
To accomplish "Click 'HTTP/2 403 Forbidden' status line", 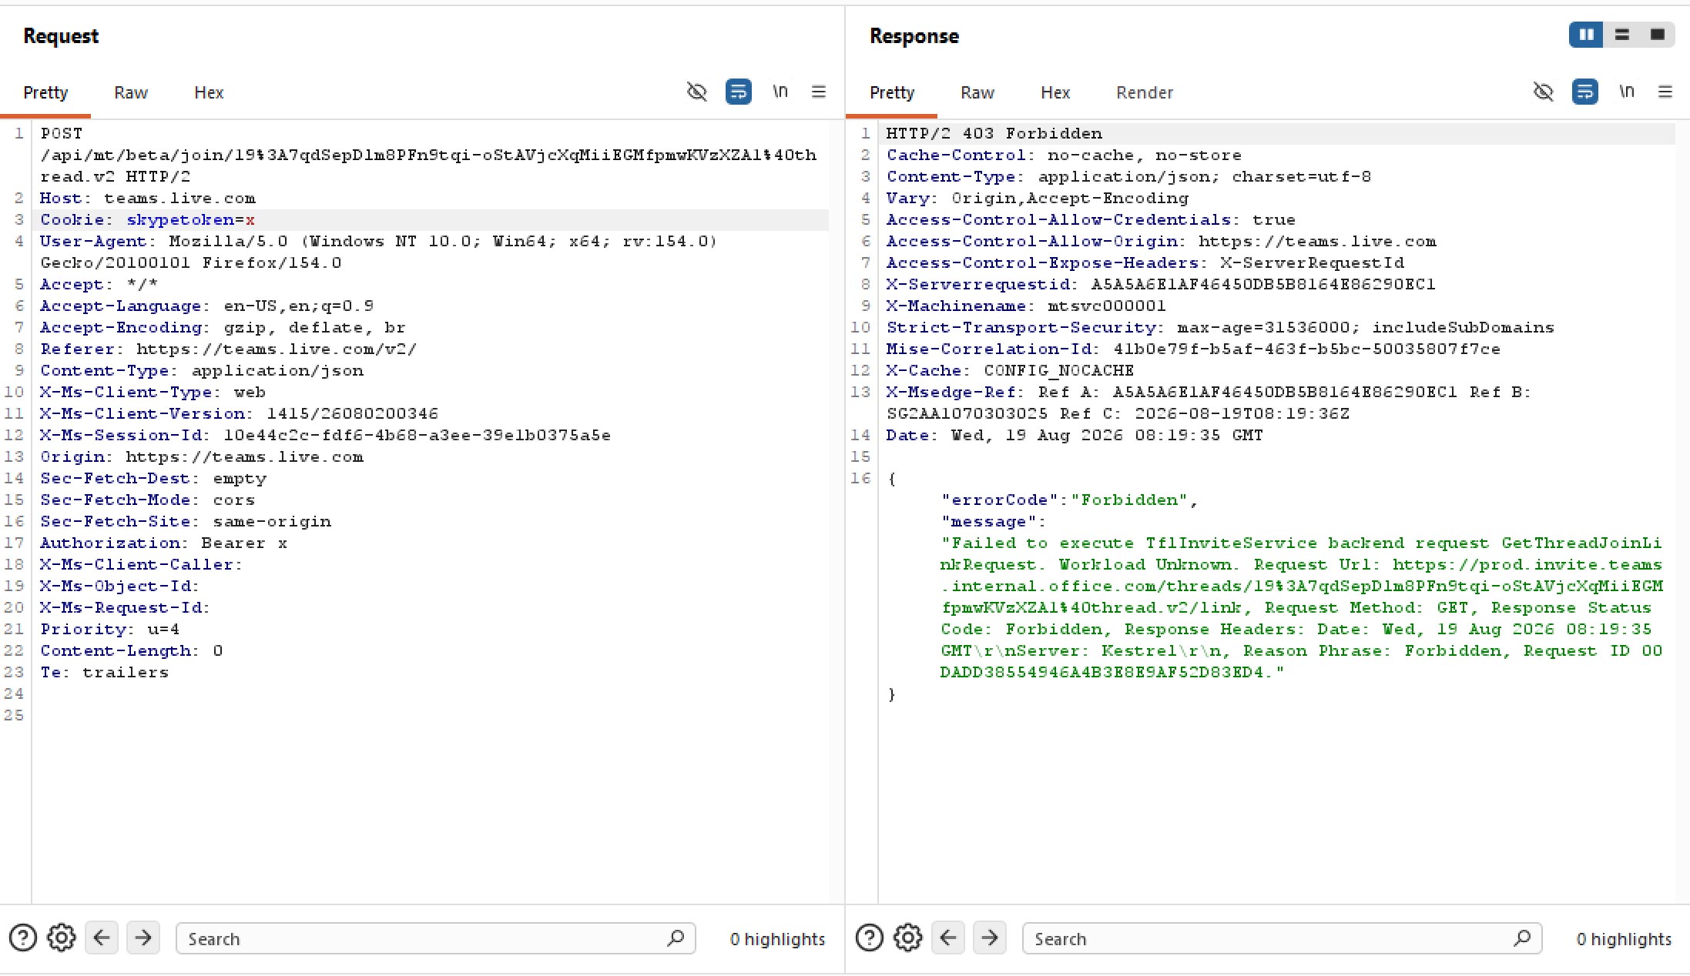I will click(x=994, y=134).
